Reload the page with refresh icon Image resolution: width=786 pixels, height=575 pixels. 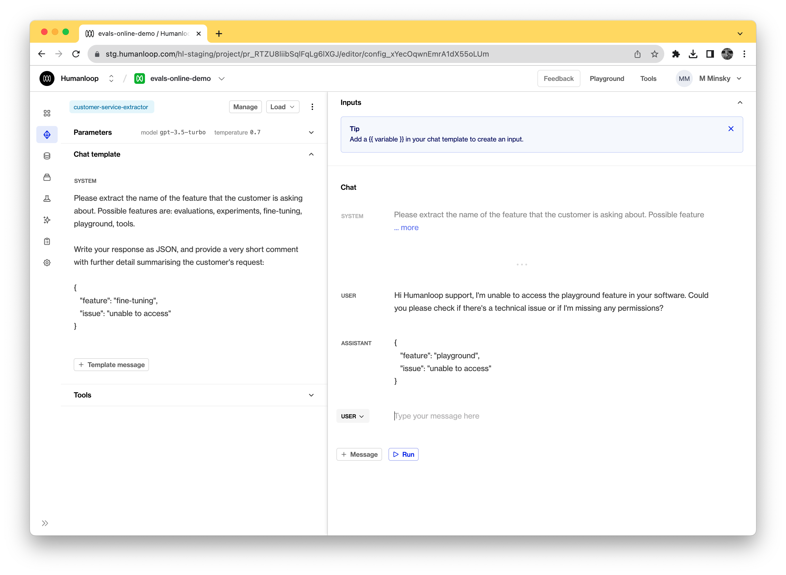(x=76, y=54)
